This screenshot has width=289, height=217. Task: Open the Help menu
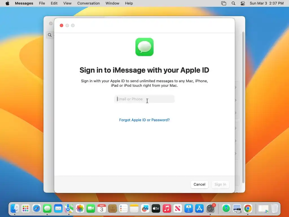click(129, 3)
